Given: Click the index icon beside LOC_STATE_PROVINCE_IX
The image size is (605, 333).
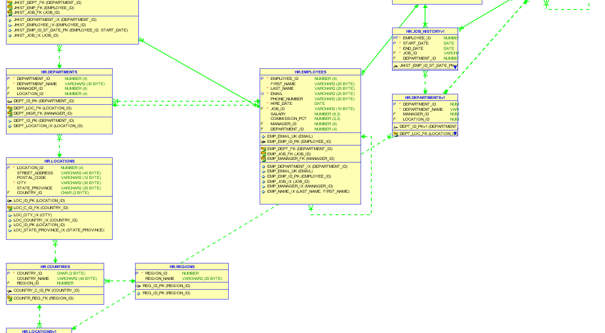Looking at the screenshot, I should click(x=10, y=230).
